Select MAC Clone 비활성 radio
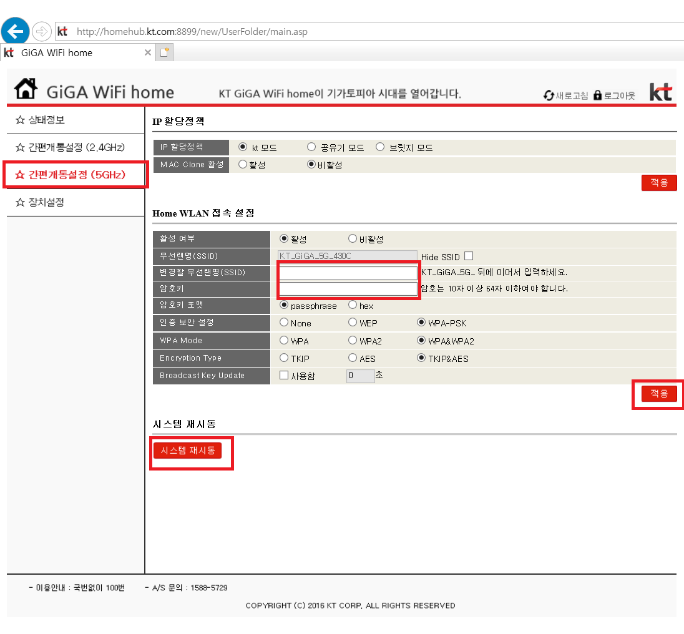 tap(311, 164)
